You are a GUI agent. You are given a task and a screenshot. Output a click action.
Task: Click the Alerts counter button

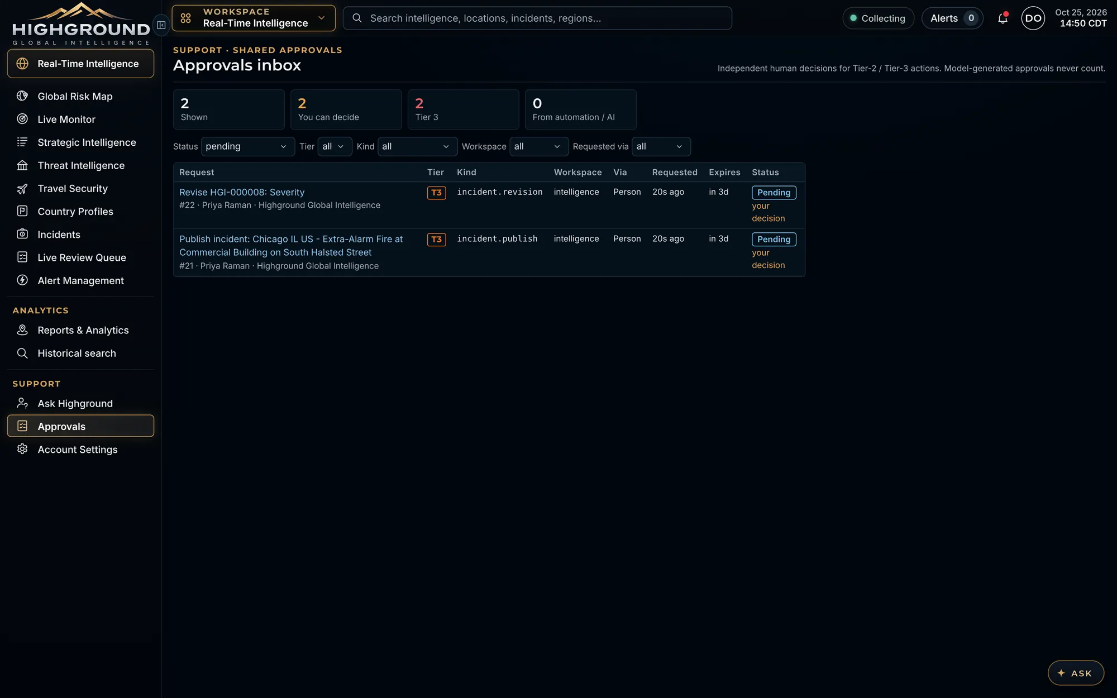point(952,18)
